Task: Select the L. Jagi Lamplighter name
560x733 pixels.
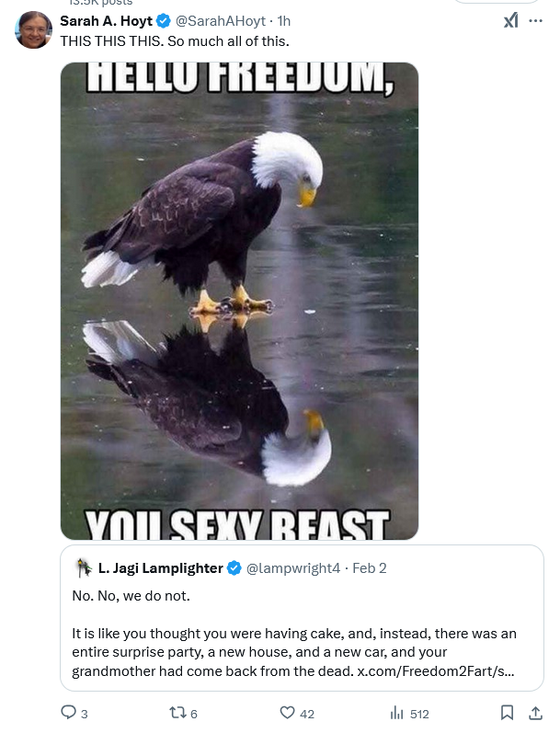Action: point(160,568)
